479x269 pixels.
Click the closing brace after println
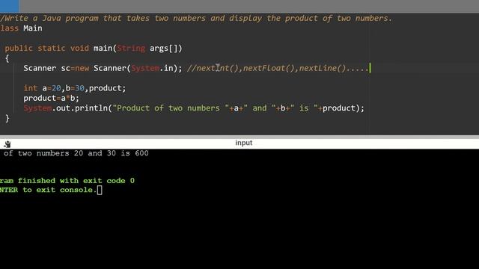[x=7, y=118]
